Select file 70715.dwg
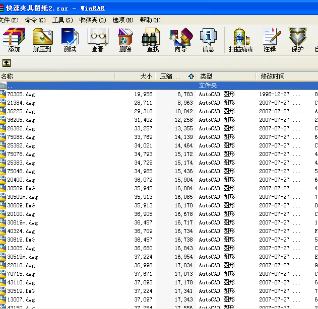 coord(21,274)
